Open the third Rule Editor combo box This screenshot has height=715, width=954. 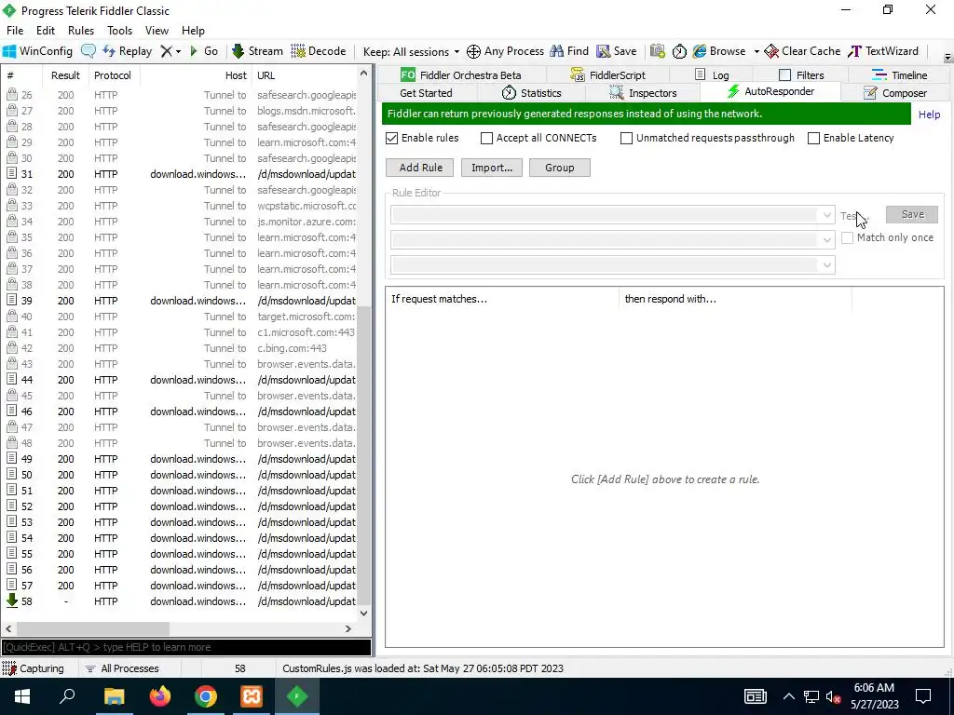click(613, 265)
